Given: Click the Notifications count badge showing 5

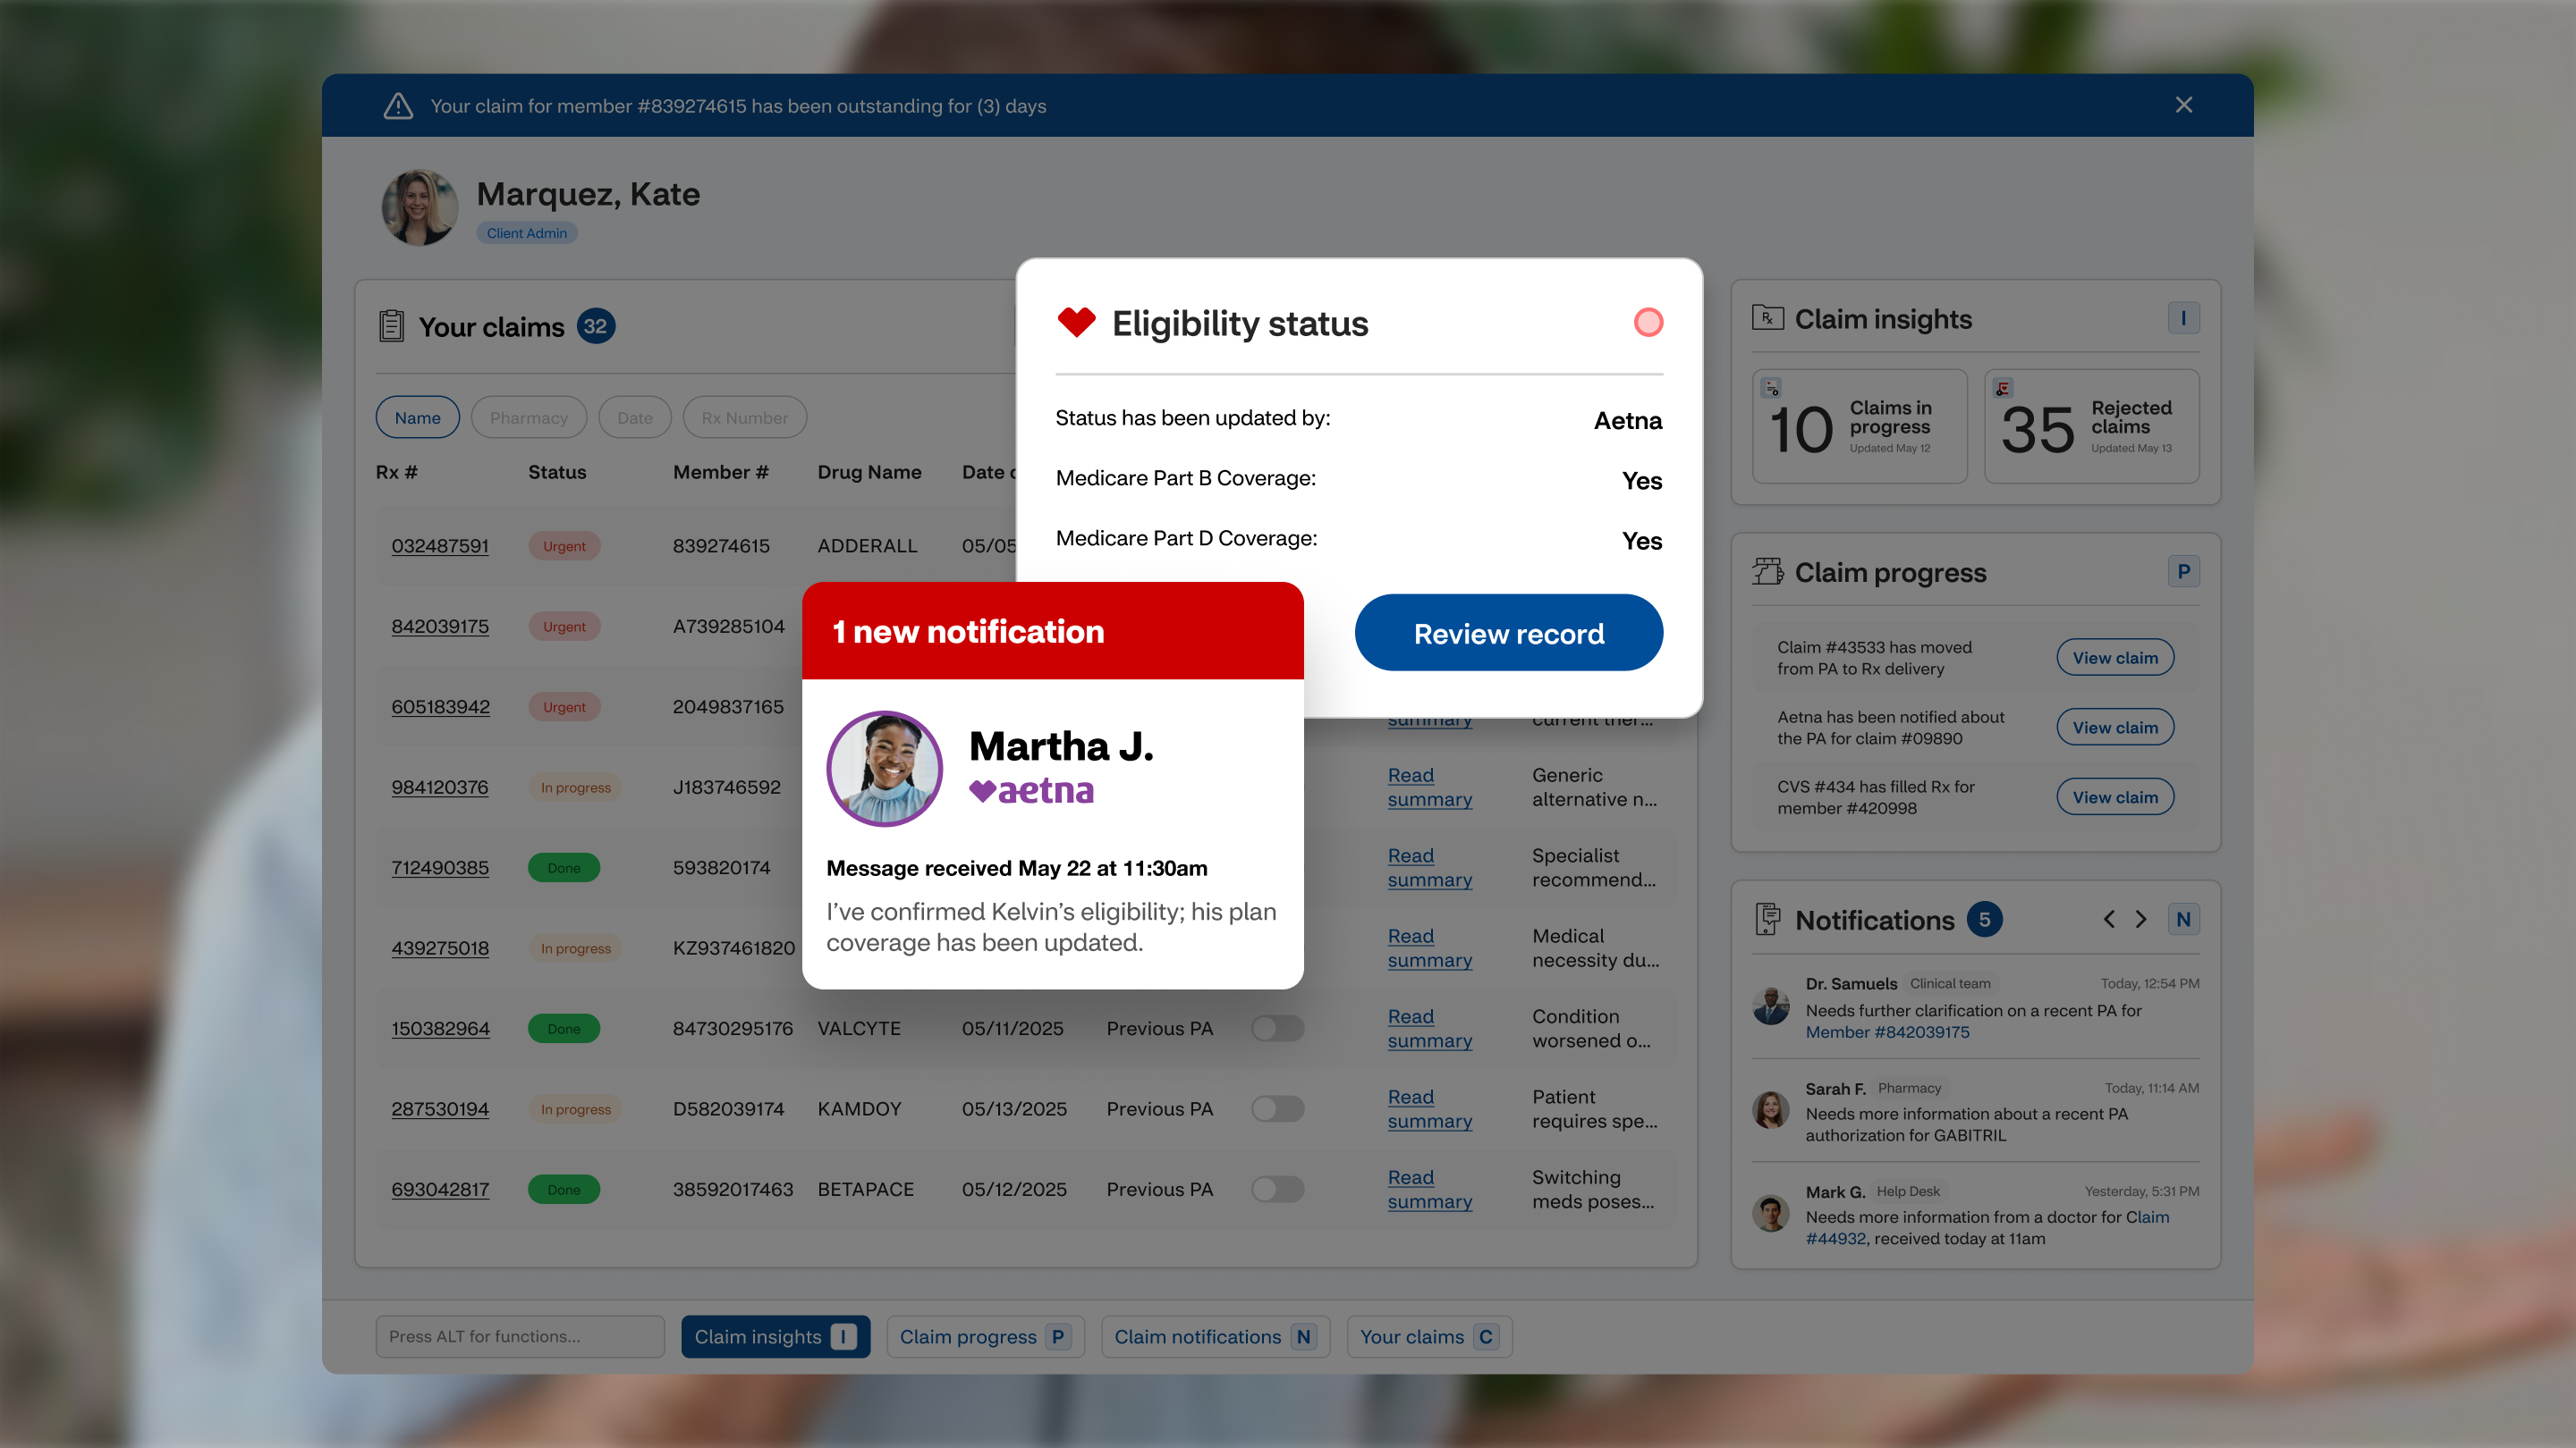Looking at the screenshot, I should (x=1984, y=920).
